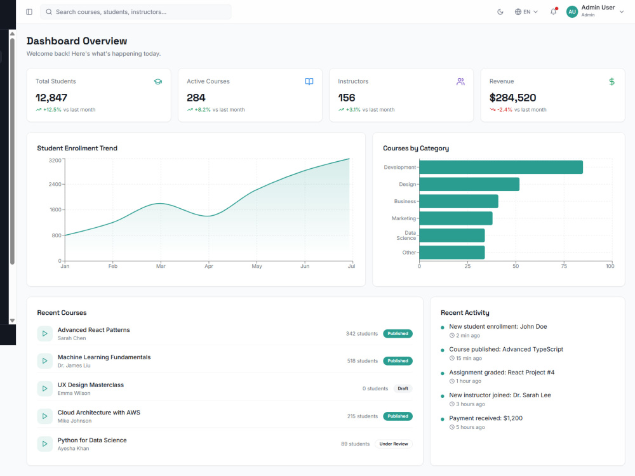The image size is (635, 476).
Task: Open the Machine Learning Fundamentals course title
Action: coord(104,357)
